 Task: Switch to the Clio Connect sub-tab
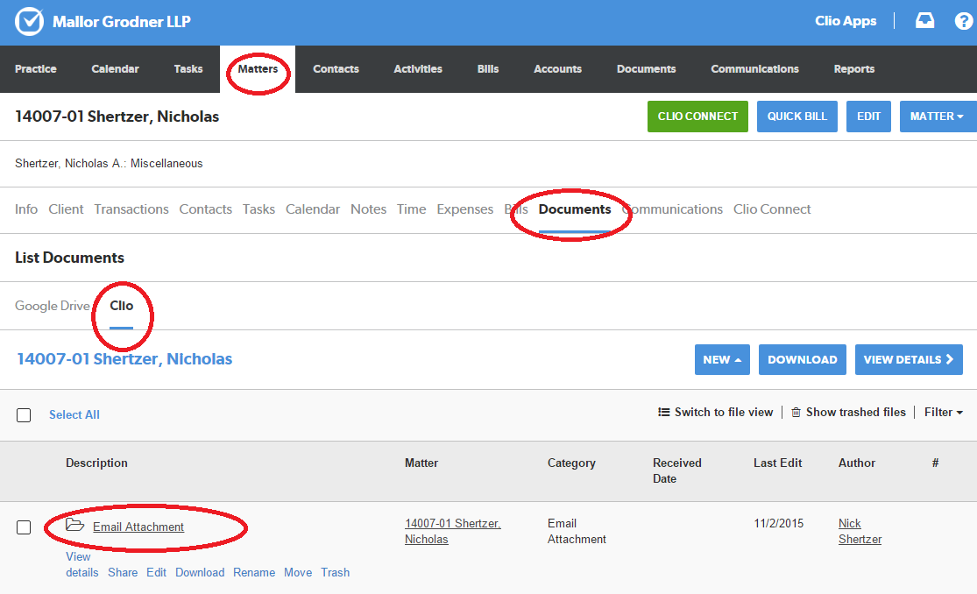pyautogui.click(x=772, y=209)
